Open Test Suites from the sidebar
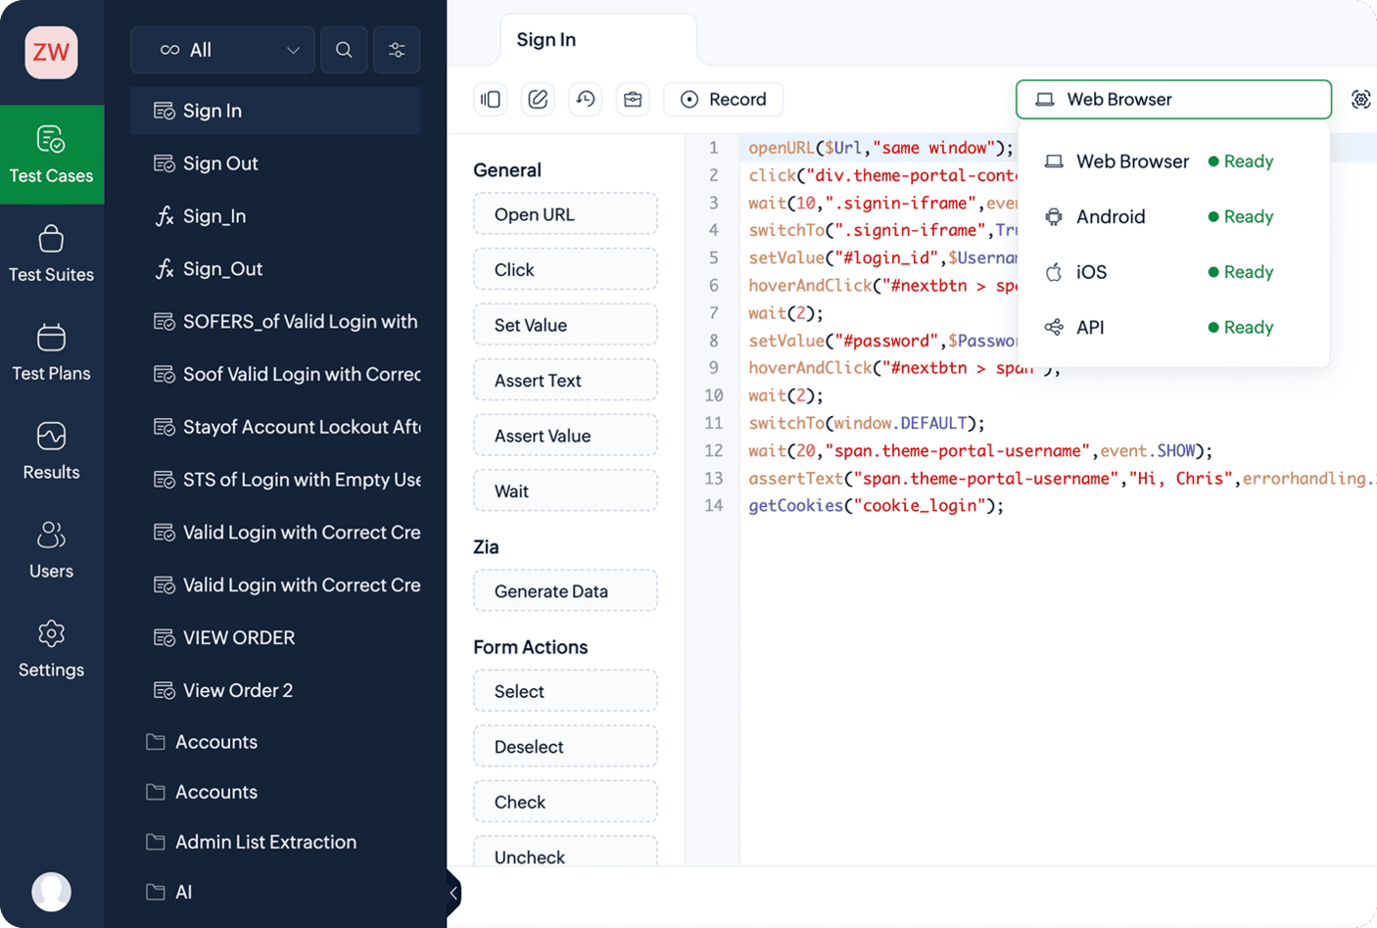The height and width of the screenshot is (928, 1377). 52,254
